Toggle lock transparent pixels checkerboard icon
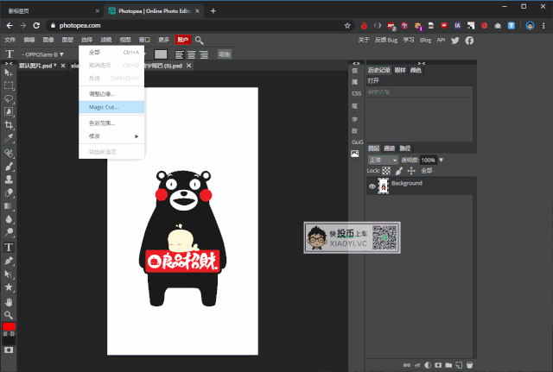Viewport: 553px width, 372px height. (x=386, y=171)
